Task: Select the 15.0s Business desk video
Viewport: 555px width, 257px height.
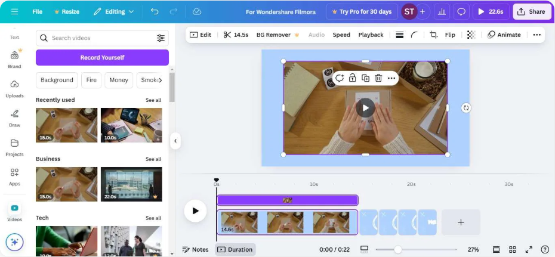Action: pyautogui.click(x=67, y=184)
